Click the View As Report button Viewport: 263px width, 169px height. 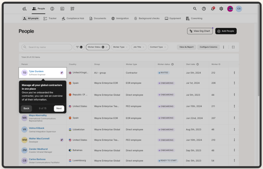pos(186,47)
